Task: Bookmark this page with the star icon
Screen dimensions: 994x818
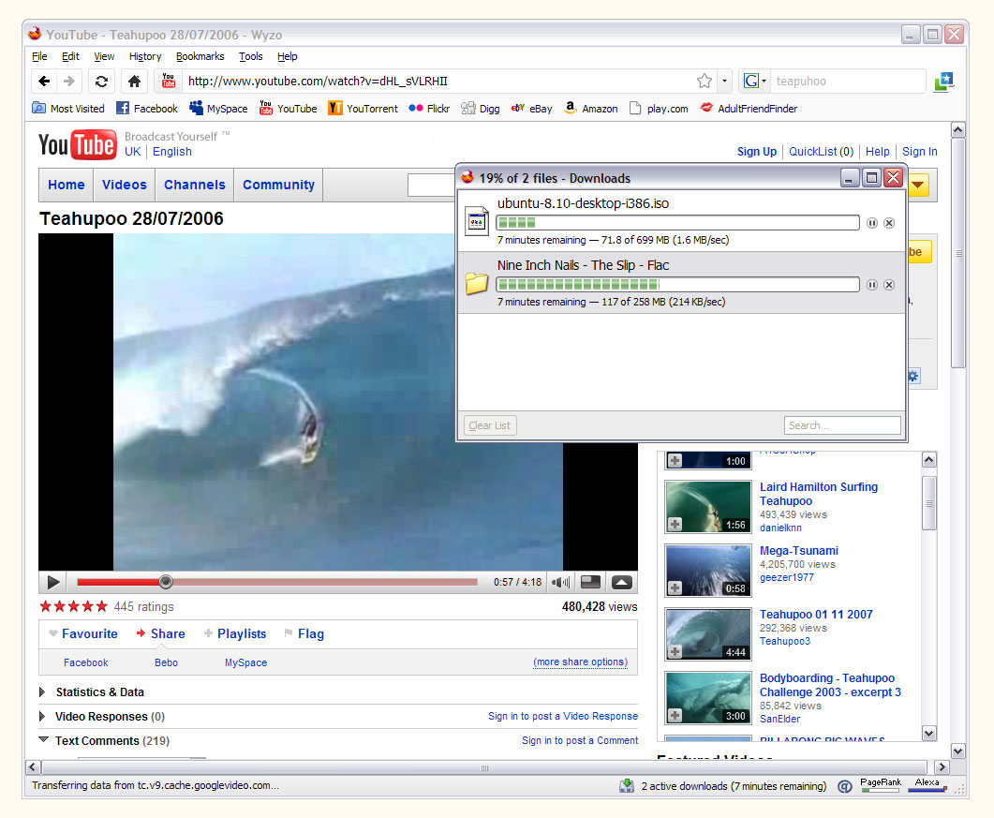Action: click(x=704, y=82)
